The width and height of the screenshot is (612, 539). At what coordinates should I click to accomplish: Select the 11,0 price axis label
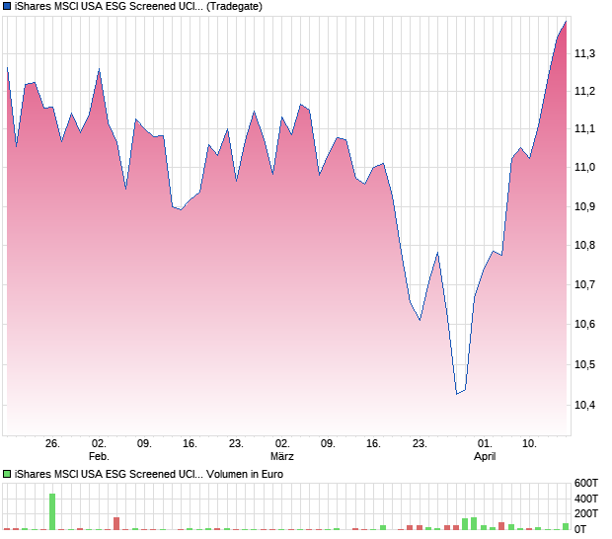point(585,168)
